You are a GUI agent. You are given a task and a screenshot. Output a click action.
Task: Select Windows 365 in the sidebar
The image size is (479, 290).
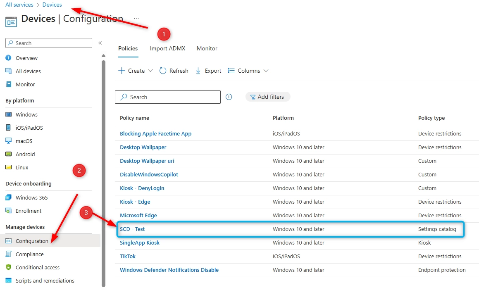pos(32,197)
